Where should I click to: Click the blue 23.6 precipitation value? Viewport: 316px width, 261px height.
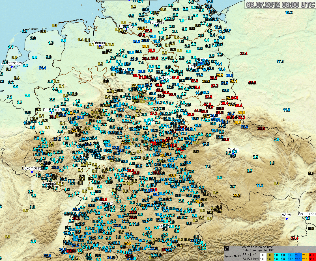tap(244, 127)
